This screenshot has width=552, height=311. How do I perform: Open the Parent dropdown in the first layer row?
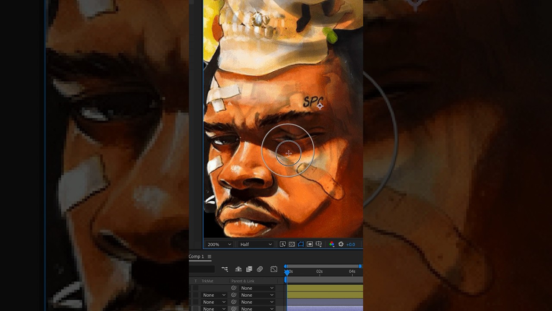pos(257,288)
